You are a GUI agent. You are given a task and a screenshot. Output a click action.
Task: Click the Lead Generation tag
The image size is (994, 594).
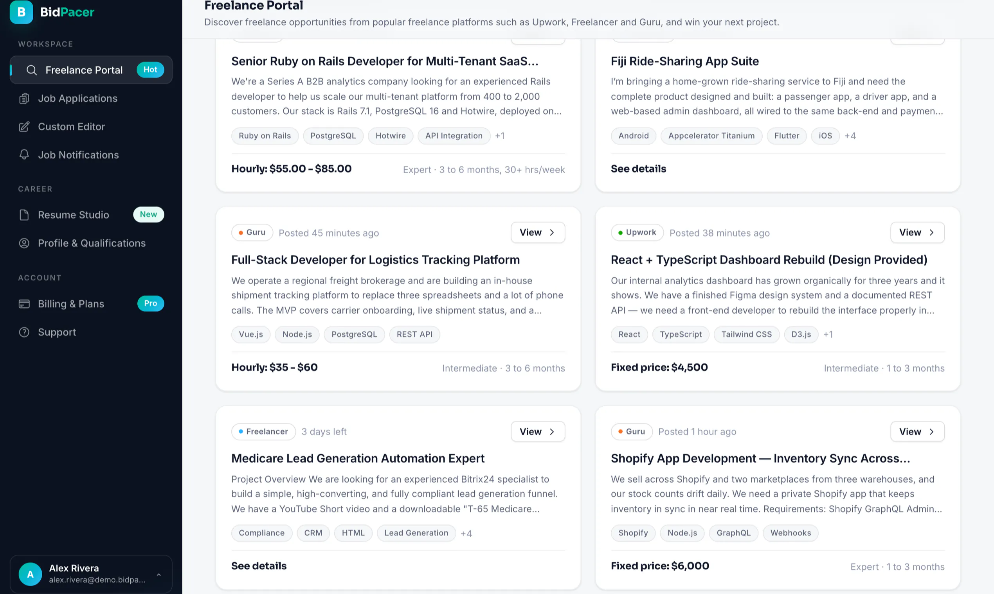tap(416, 533)
